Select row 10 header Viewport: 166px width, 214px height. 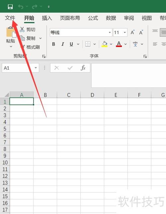point(5,162)
